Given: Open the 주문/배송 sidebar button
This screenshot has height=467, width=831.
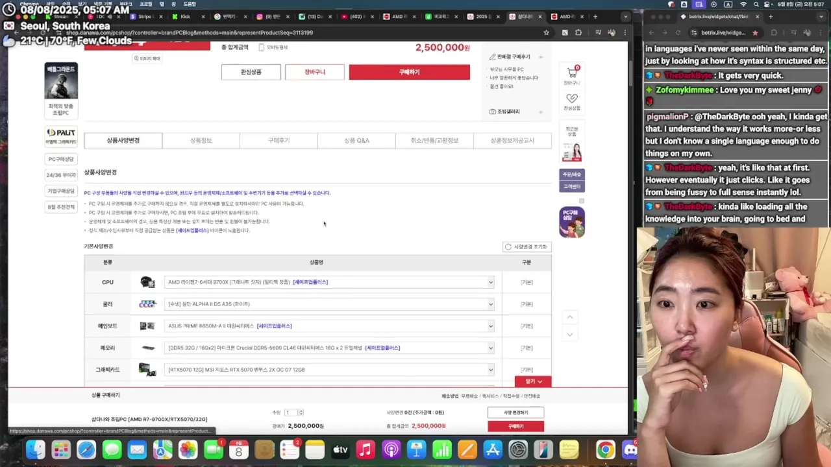Looking at the screenshot, I should (572, 174).
